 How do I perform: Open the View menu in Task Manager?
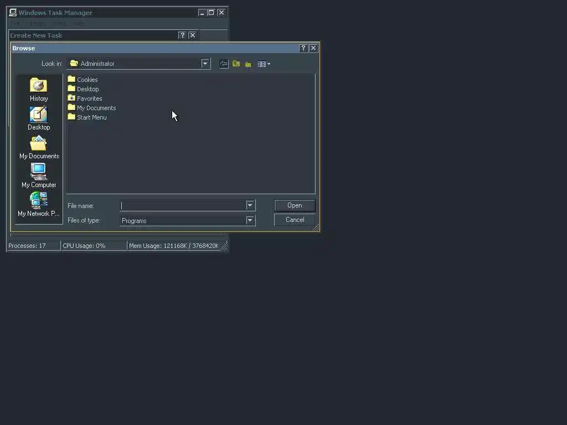pyautogui.click(x=60, y=24)
